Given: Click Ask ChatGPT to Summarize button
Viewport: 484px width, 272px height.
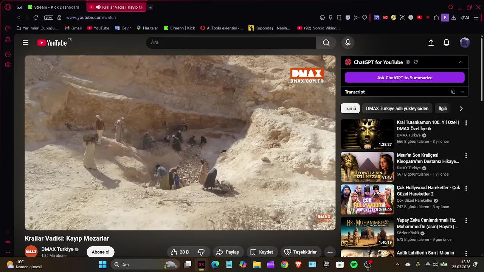Looking at the screenshot, I should coord(405,77).
